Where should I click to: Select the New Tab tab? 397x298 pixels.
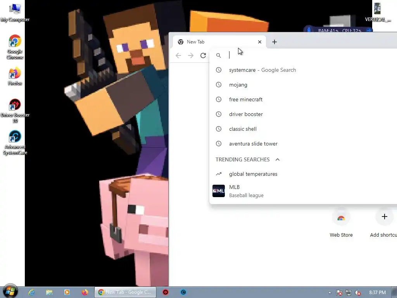[219, 42]
